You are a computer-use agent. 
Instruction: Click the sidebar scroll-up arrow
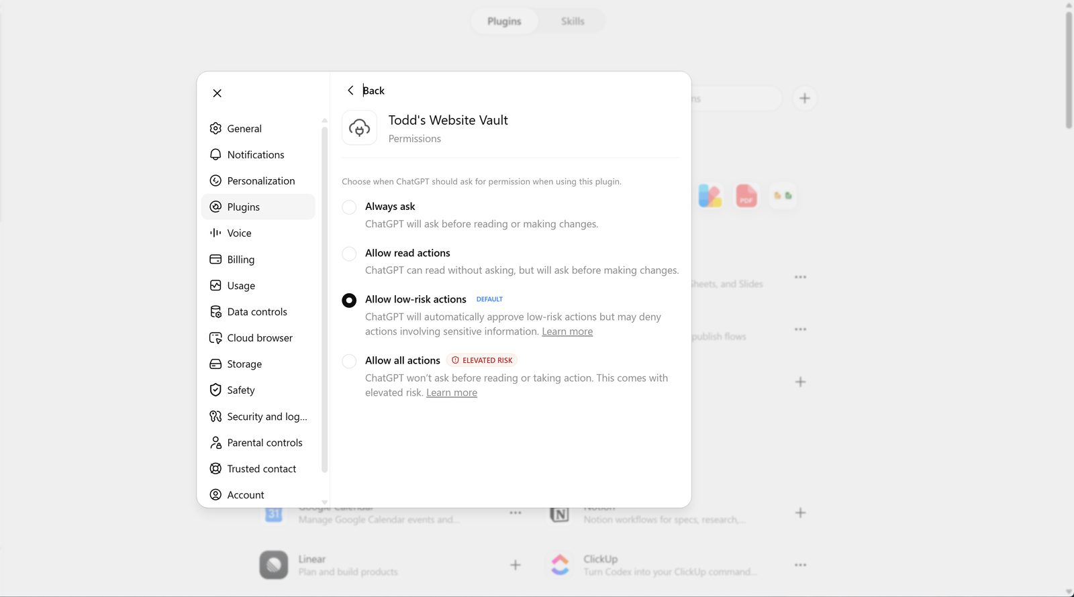[x=325, y=120]
